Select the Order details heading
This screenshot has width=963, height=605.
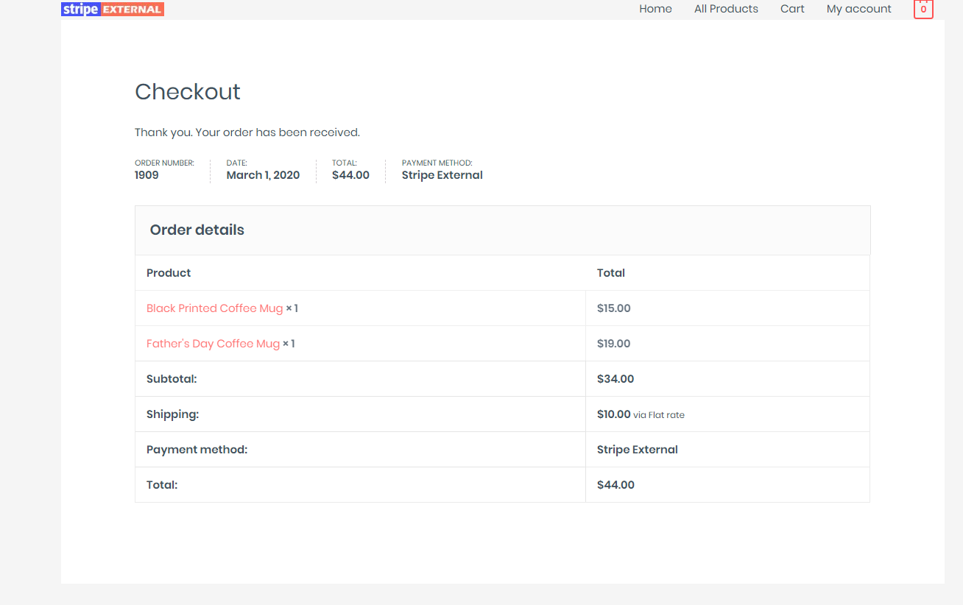pos(197,230)
